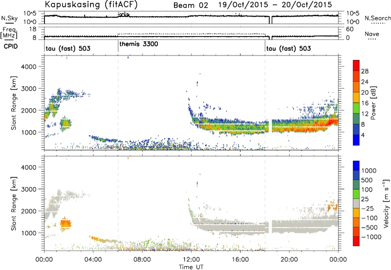Click the second 'tau (fast) 503' label after 18:00

(288, 48)
